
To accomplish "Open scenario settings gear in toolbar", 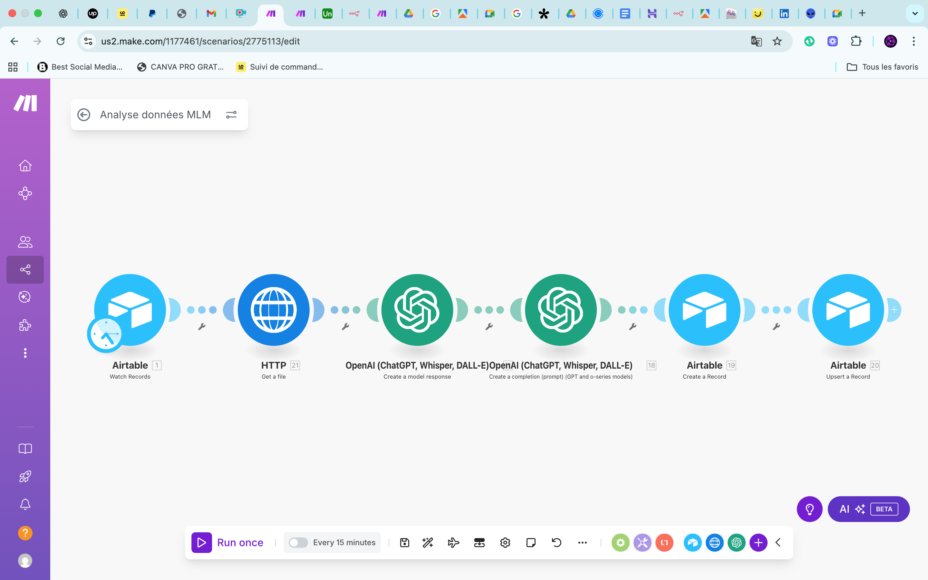I will pos(505,542).
